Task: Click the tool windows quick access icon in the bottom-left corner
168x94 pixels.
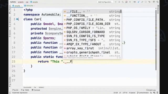Action: pos(10,93)
